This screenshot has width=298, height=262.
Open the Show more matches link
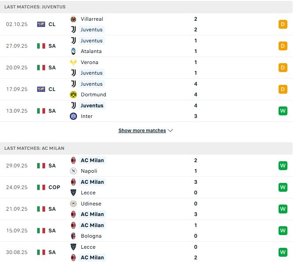[x=142, y=131]
